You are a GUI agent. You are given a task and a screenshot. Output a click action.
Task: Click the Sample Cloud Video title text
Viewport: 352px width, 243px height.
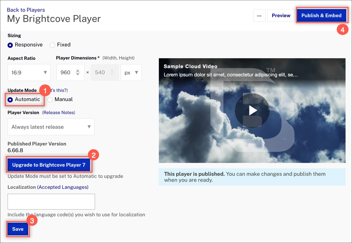[x=190, y=66]
